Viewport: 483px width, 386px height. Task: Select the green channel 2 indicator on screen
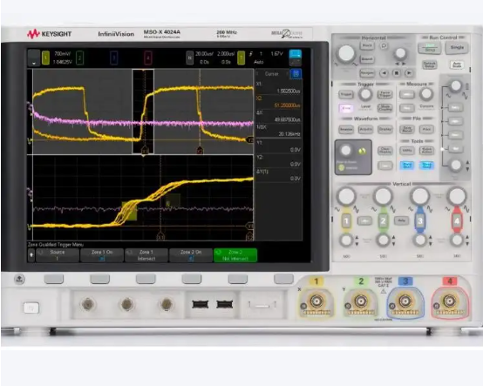pos(79,58)
